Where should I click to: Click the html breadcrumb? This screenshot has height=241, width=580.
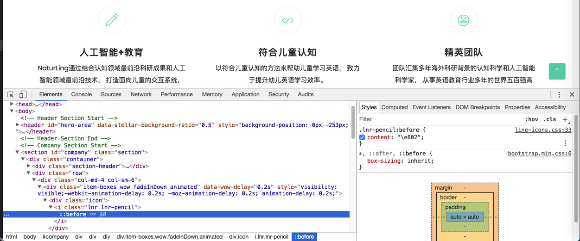coord(12,237)
